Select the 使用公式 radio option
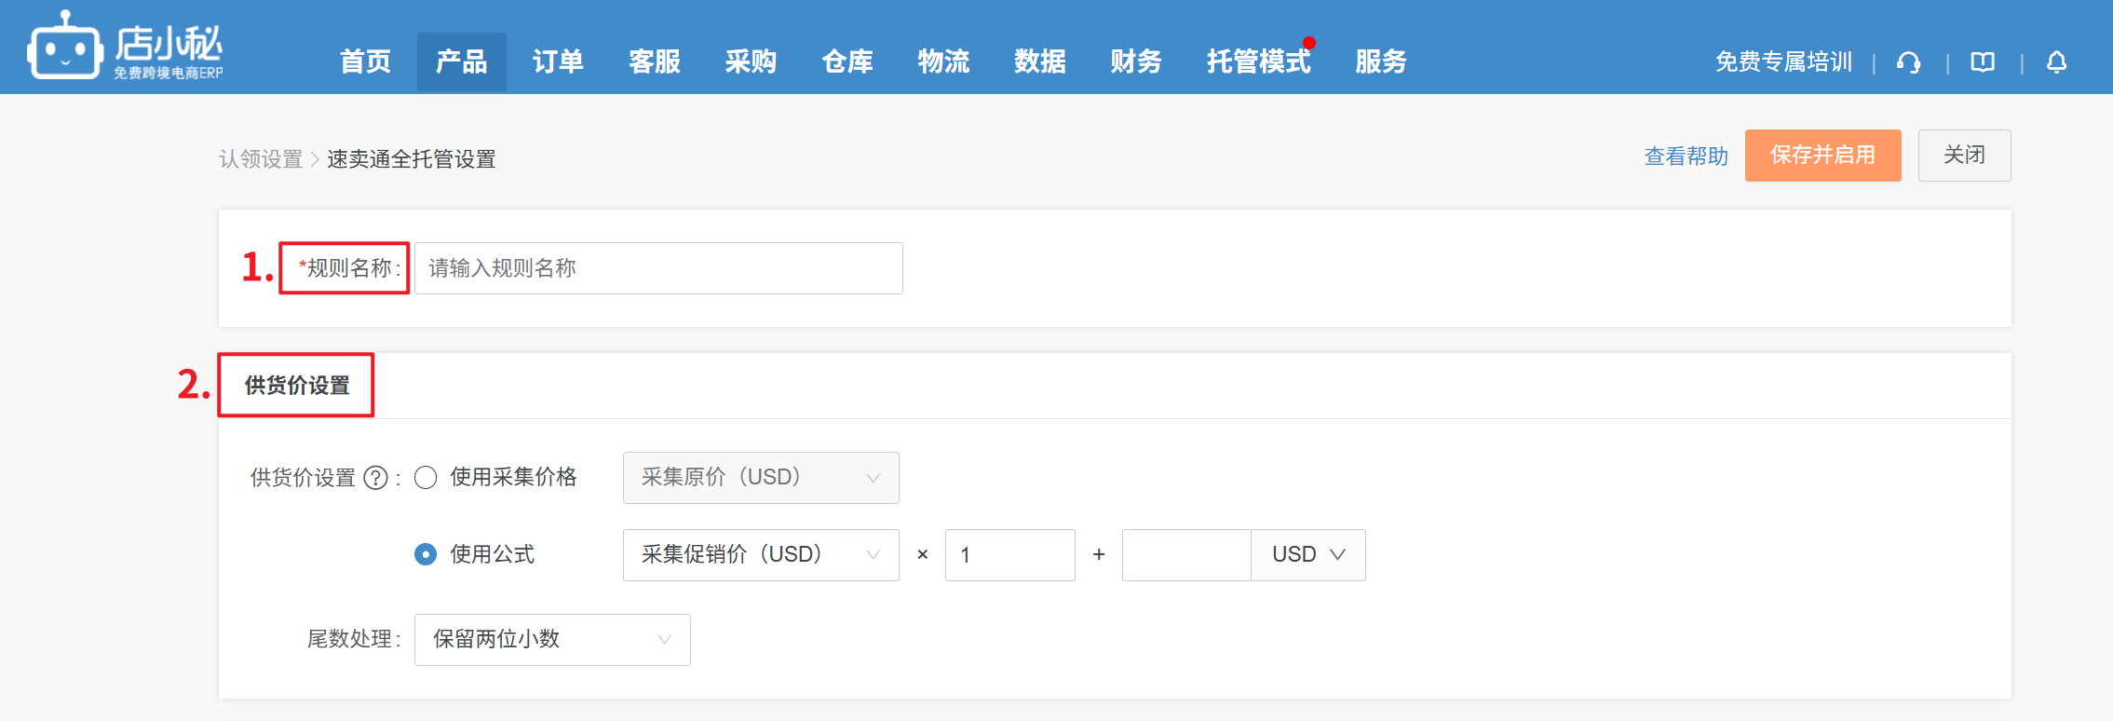The width and height of the screenshot is (2113, 721). 426,555
